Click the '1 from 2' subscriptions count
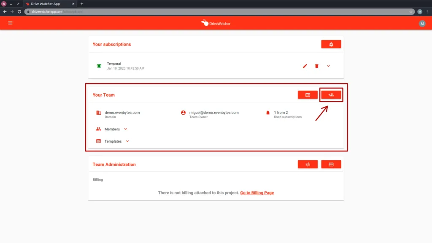The width and height of the screenshot is (432, 243). 281,112
